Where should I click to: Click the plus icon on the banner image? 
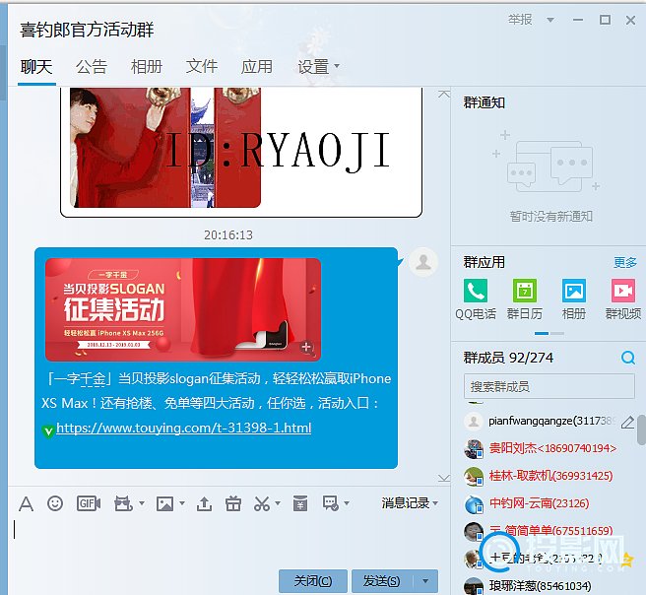306,347
